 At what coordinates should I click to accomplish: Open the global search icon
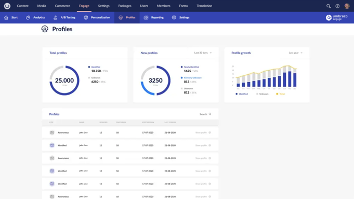[329, 6]
